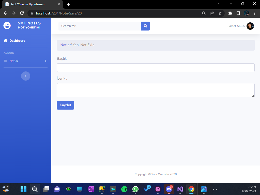Viewport: 260px width, 195px height.
Task: Click the browser address bar URL
Action: click(x=59, y=13)
